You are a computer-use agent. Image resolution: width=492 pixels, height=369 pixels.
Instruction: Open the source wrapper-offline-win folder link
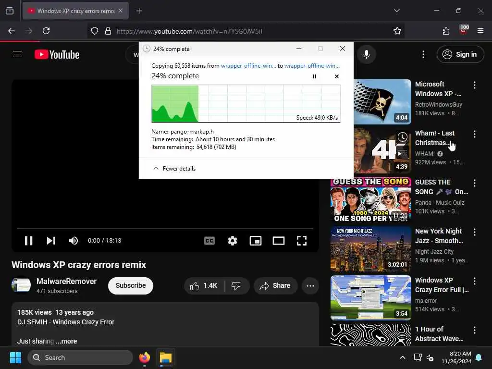[248, 65]
